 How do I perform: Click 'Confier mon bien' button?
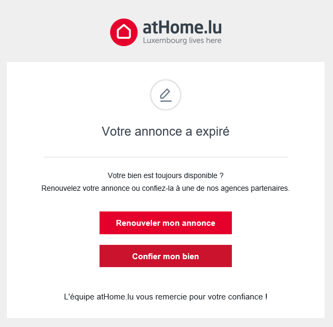[166, 256]
